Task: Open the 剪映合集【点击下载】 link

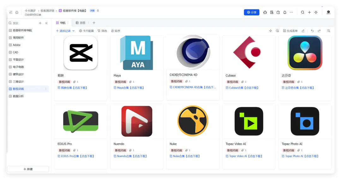Action: (72, 88)
